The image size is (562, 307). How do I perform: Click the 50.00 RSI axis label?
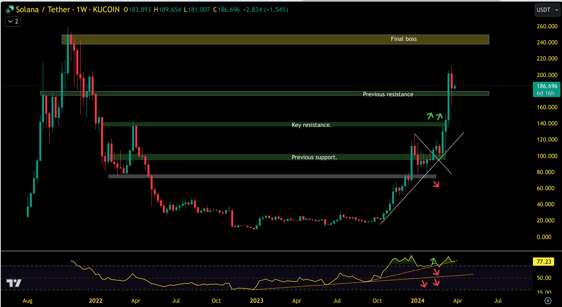coord(545,278)
